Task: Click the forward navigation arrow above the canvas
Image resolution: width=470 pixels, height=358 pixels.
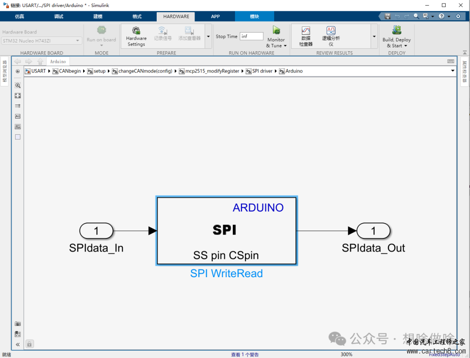Action: click(x=29, y=61)
